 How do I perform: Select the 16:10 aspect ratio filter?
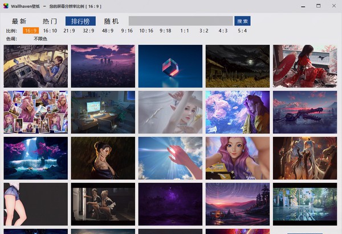(x=50, y=31)
